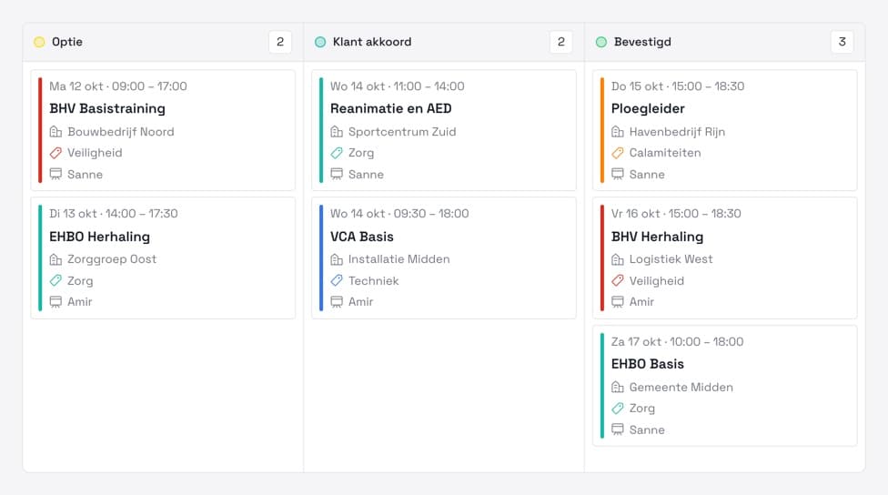Click the teal tag icon in EHBO Basis card
This screenshot has height=495, width=888.
(x=617, y=409)
